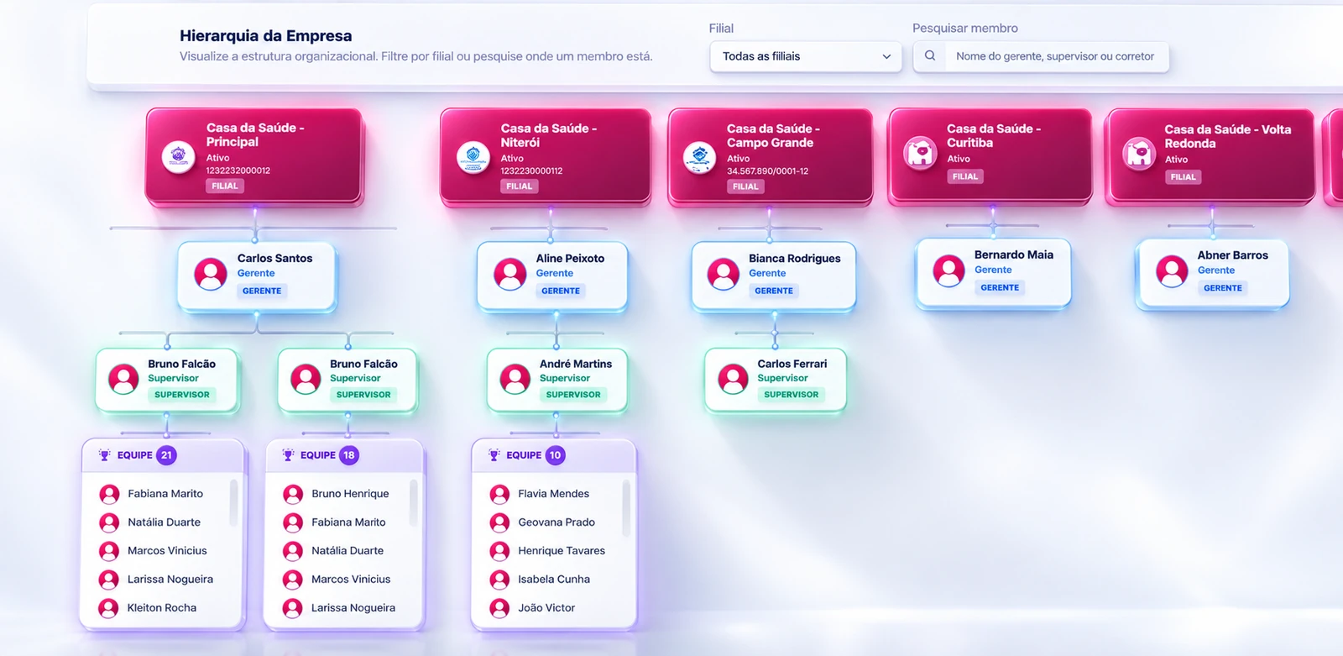
Task: Click the Campo Grande branch logo
Action: click(699, 157)
